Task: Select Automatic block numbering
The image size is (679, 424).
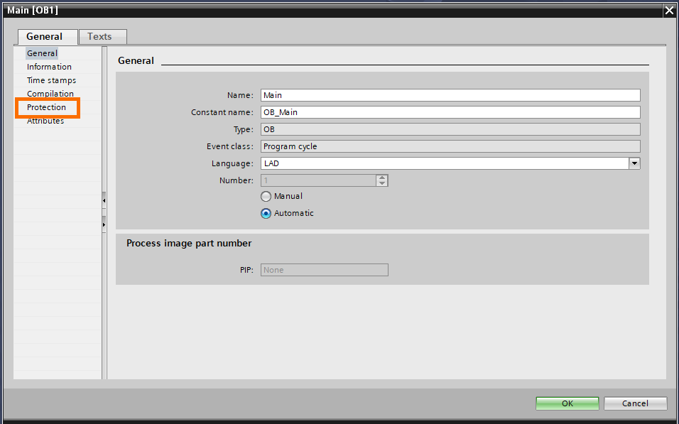Action: click(266, 213)
